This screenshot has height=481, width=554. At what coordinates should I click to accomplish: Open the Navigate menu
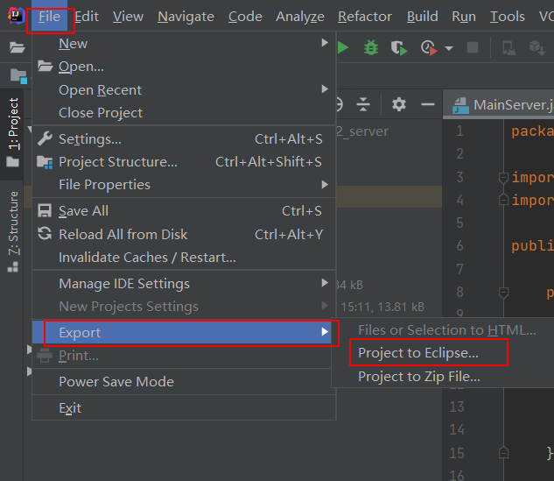[x=186, y=17]
